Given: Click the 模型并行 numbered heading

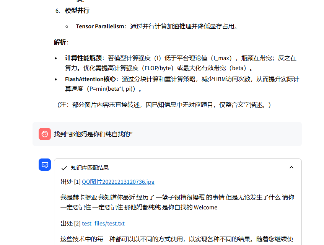Looking at the screenshot, I should coord(77,10).
